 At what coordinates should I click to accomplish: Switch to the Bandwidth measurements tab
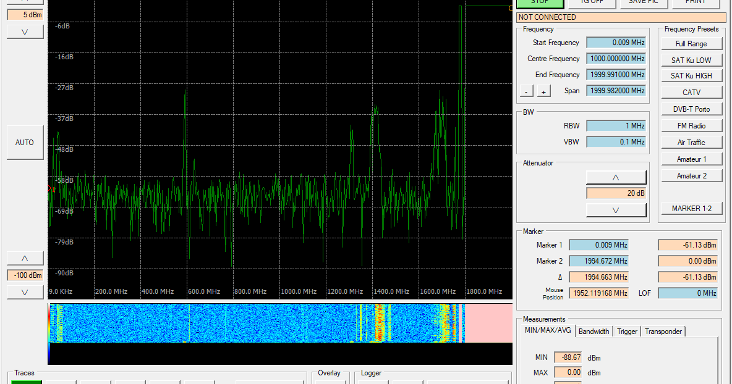[x=594, y=332]
